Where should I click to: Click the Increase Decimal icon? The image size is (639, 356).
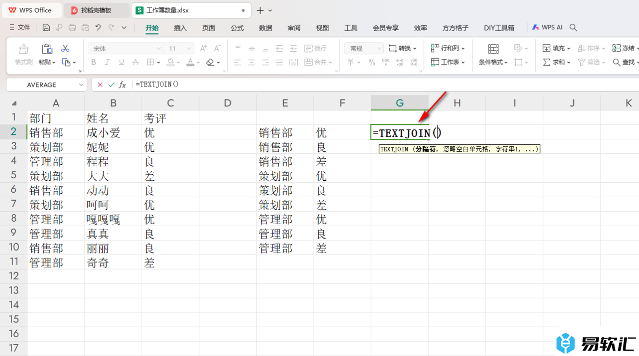tap(400, 62)
